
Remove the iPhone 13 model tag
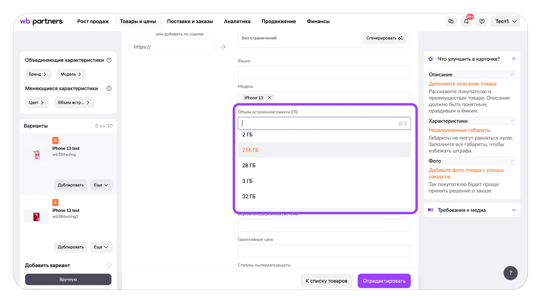click(x=270, y=98)
